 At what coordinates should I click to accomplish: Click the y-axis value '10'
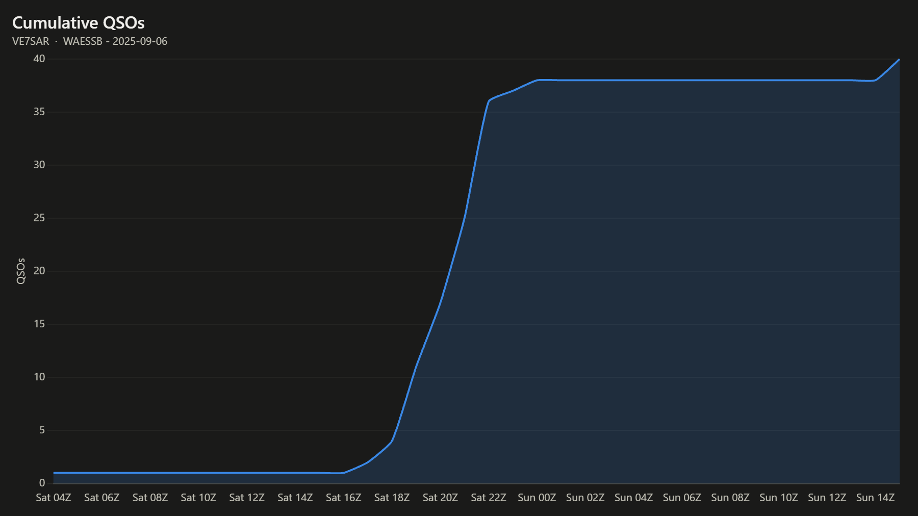point(39,377)
